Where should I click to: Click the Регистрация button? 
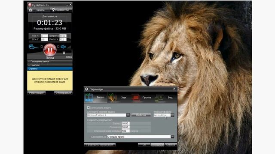37,93
